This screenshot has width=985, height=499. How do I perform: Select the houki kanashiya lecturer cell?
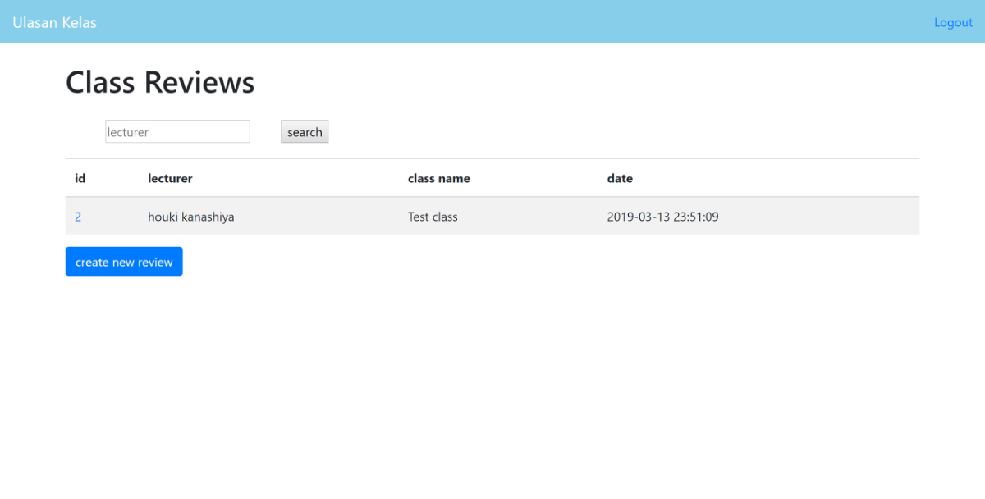click(x=190, y=217)
